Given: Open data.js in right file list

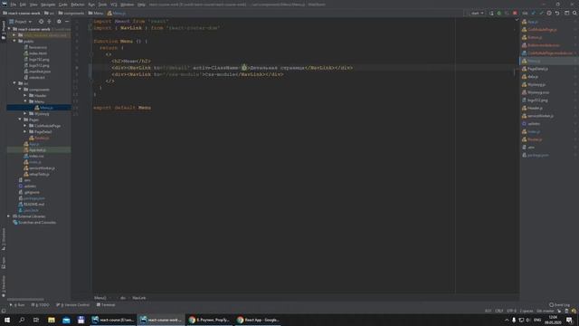Looking at the screenshot, I should pyautogui.click(x=530, y=76).
